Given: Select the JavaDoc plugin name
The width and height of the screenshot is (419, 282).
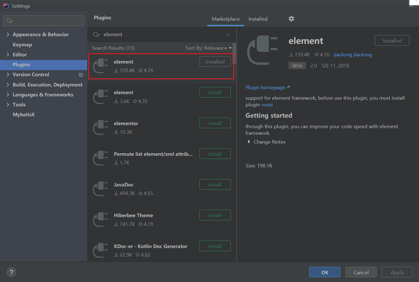Looking at the screenshot, I should (x=124, y=185).
